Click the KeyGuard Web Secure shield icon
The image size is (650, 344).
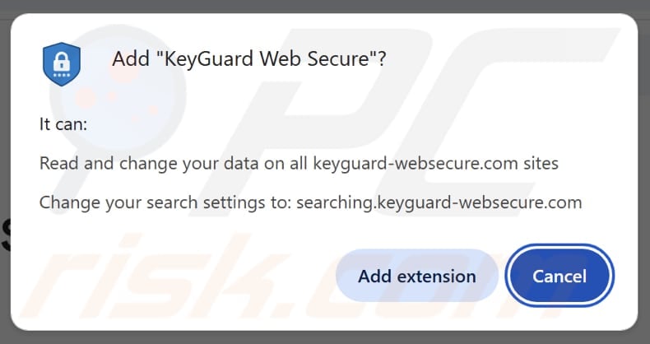coord(62,61)
